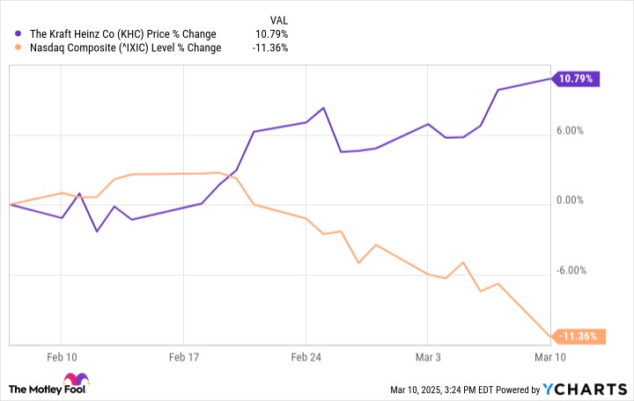Click the 0.00% y-axis label
Viewport: 634px width, 401px height.
tap(568, 200)
